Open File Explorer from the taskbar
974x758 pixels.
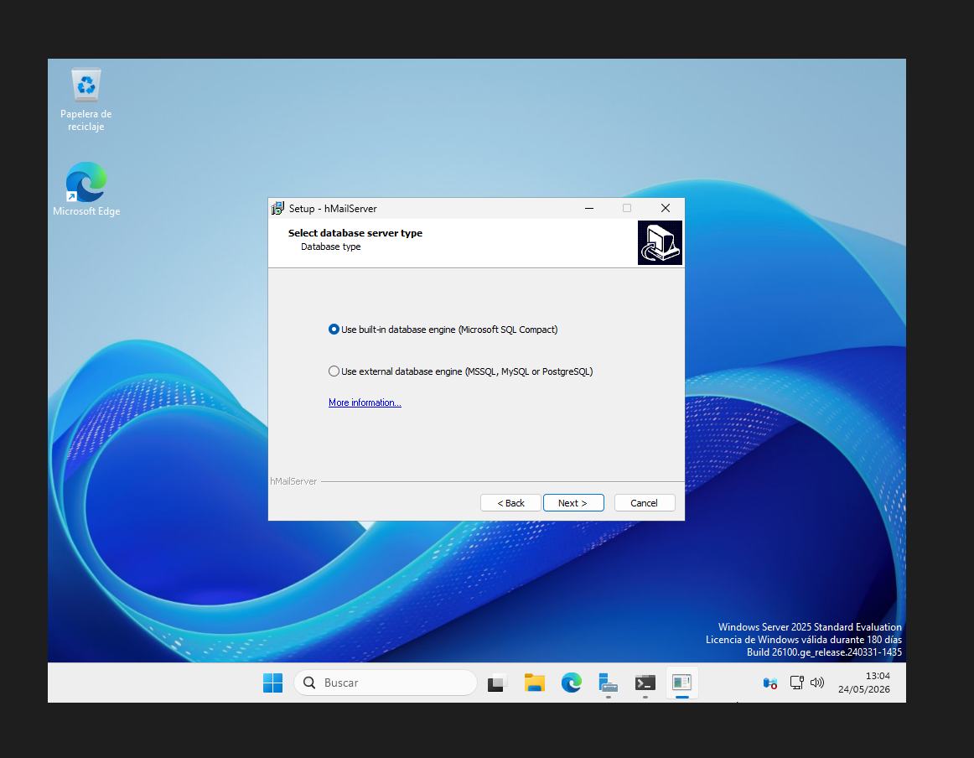[534, 683]
